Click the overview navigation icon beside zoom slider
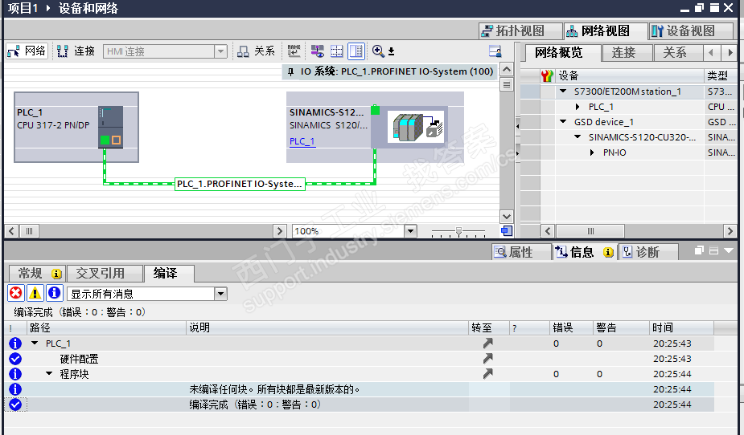Screen dimensions: 744x435 [x=507, y=230]
